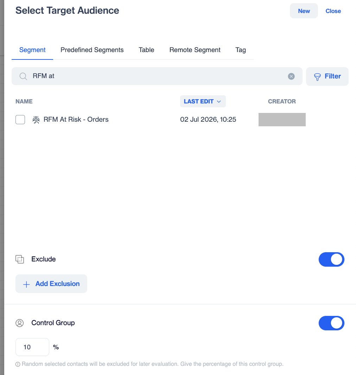This screenshot has width=356, height=375.
Task: Disable the Control Group toggle
Action: point(331,323)
